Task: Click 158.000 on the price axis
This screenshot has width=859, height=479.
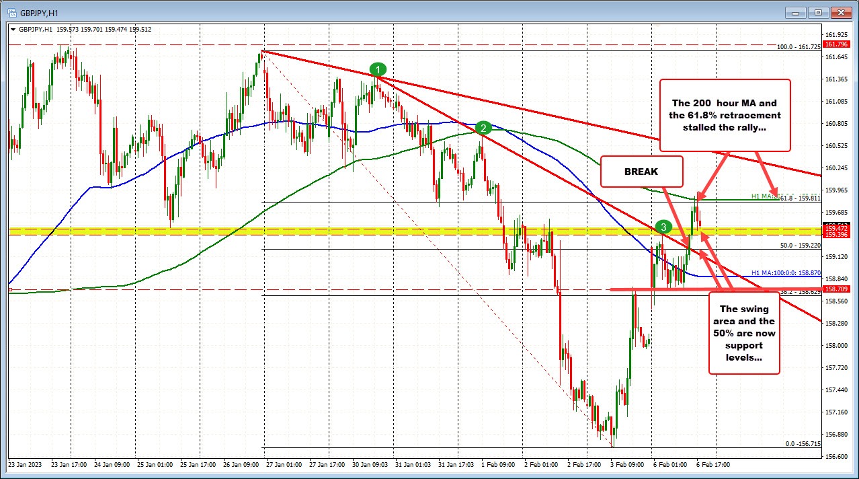Action: pyautogui.click(x=836, y=346)
